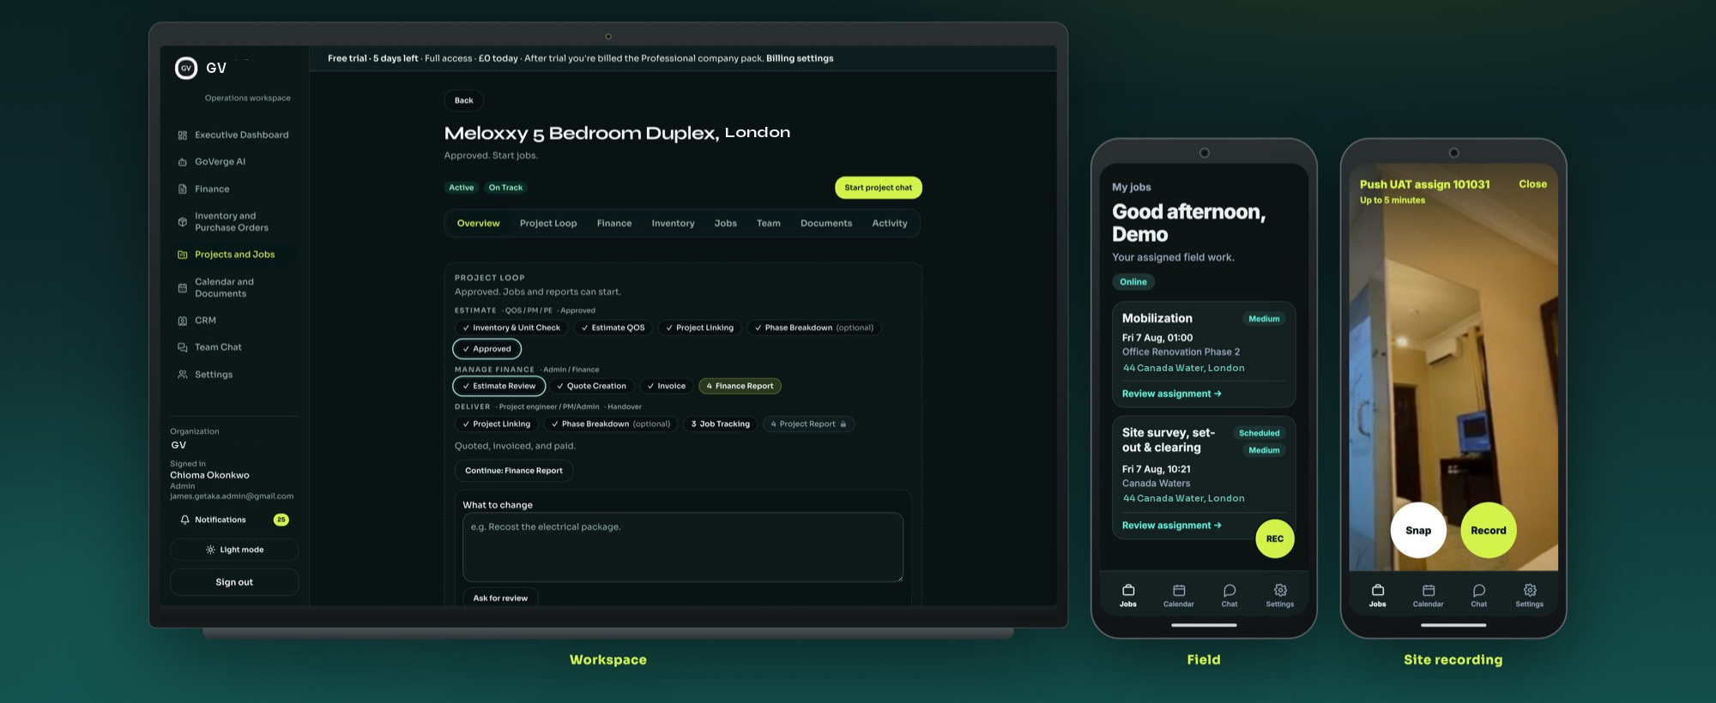Click the What to change text field

[x=682, y=548]
